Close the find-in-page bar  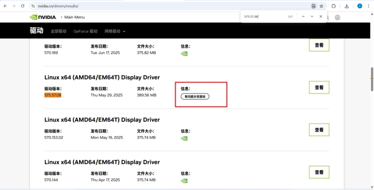[321, 17]
